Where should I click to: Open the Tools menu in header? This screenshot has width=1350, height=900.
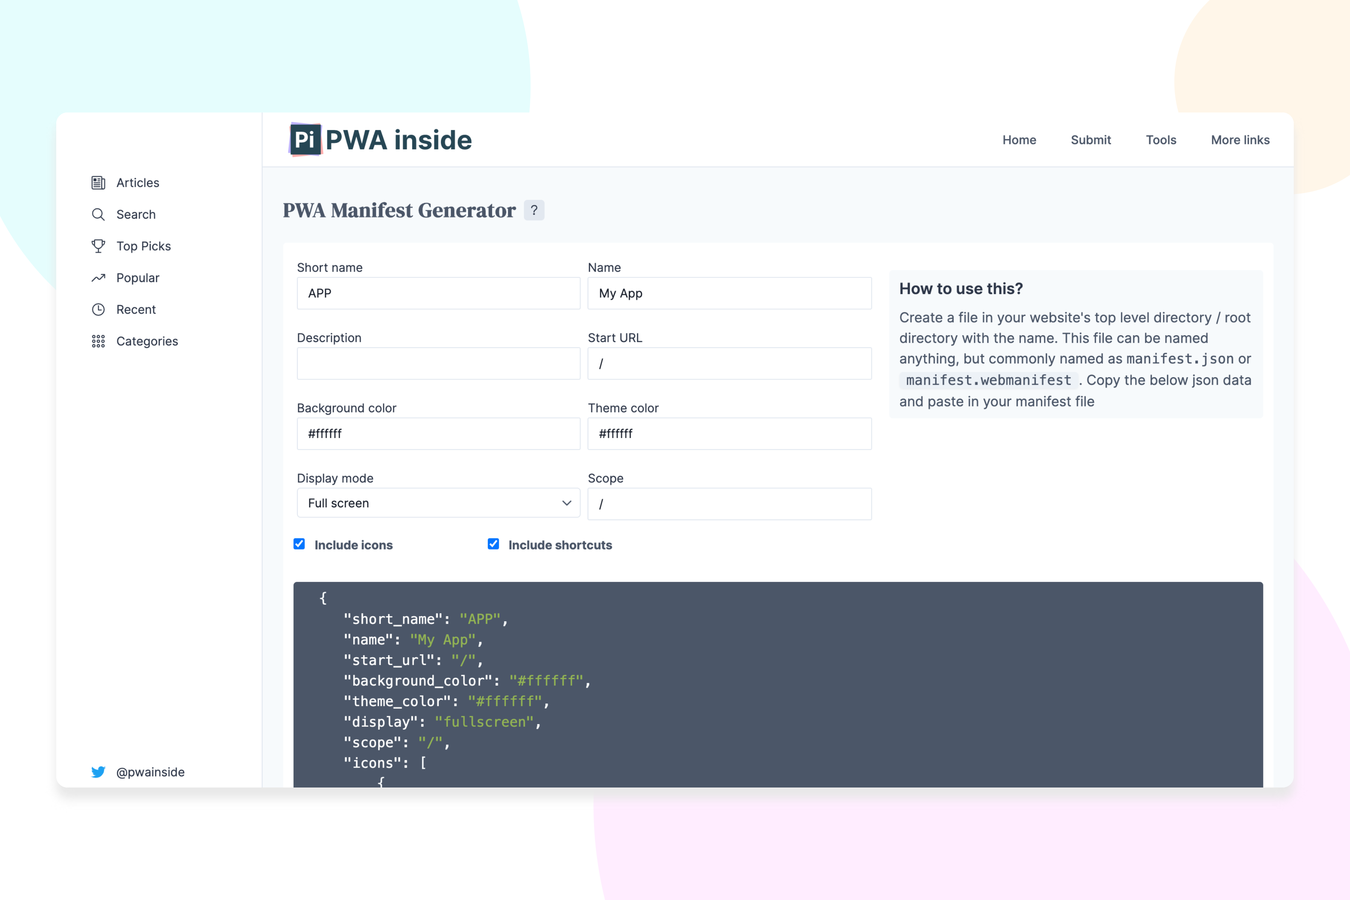(x=1161, y=140)
